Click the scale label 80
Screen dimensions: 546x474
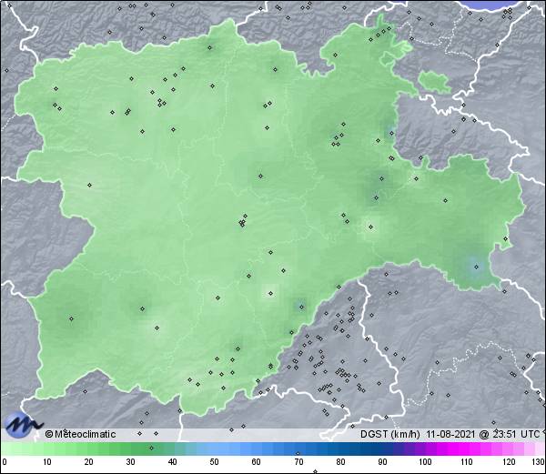[x=340, y=462]
